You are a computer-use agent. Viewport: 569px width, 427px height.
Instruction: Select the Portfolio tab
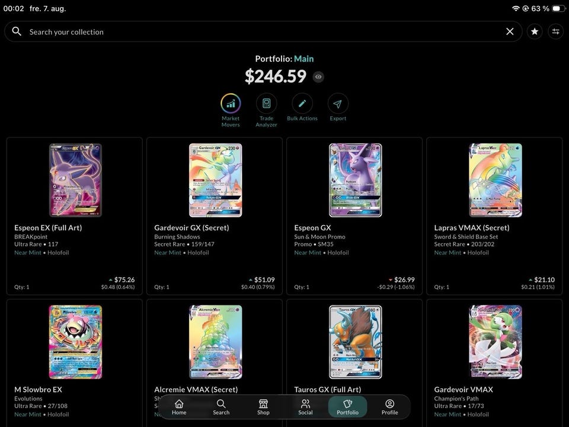coord(347,407)
